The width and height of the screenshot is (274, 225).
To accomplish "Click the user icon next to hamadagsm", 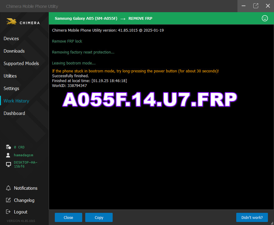I will [x=8, y=155].
